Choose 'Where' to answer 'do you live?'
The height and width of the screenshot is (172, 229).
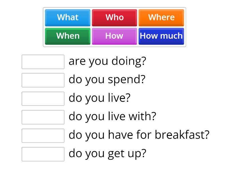[x=161, y=17]
